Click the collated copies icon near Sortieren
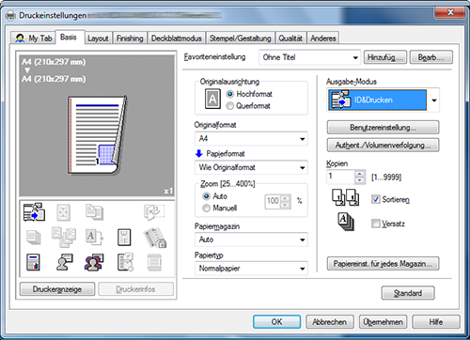The image size is (470, 340). (x=346, y=197)
